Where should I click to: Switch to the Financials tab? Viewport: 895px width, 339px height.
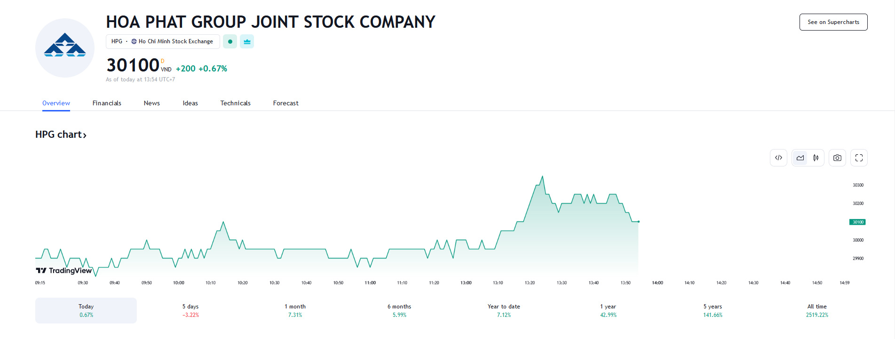(107, 103)
